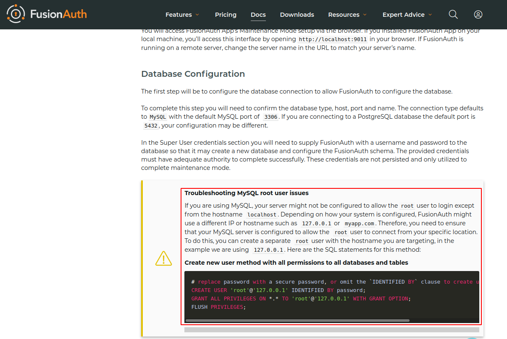Click the yellow warning triangle icon
507x339 pixels.
tap(163, 258)
